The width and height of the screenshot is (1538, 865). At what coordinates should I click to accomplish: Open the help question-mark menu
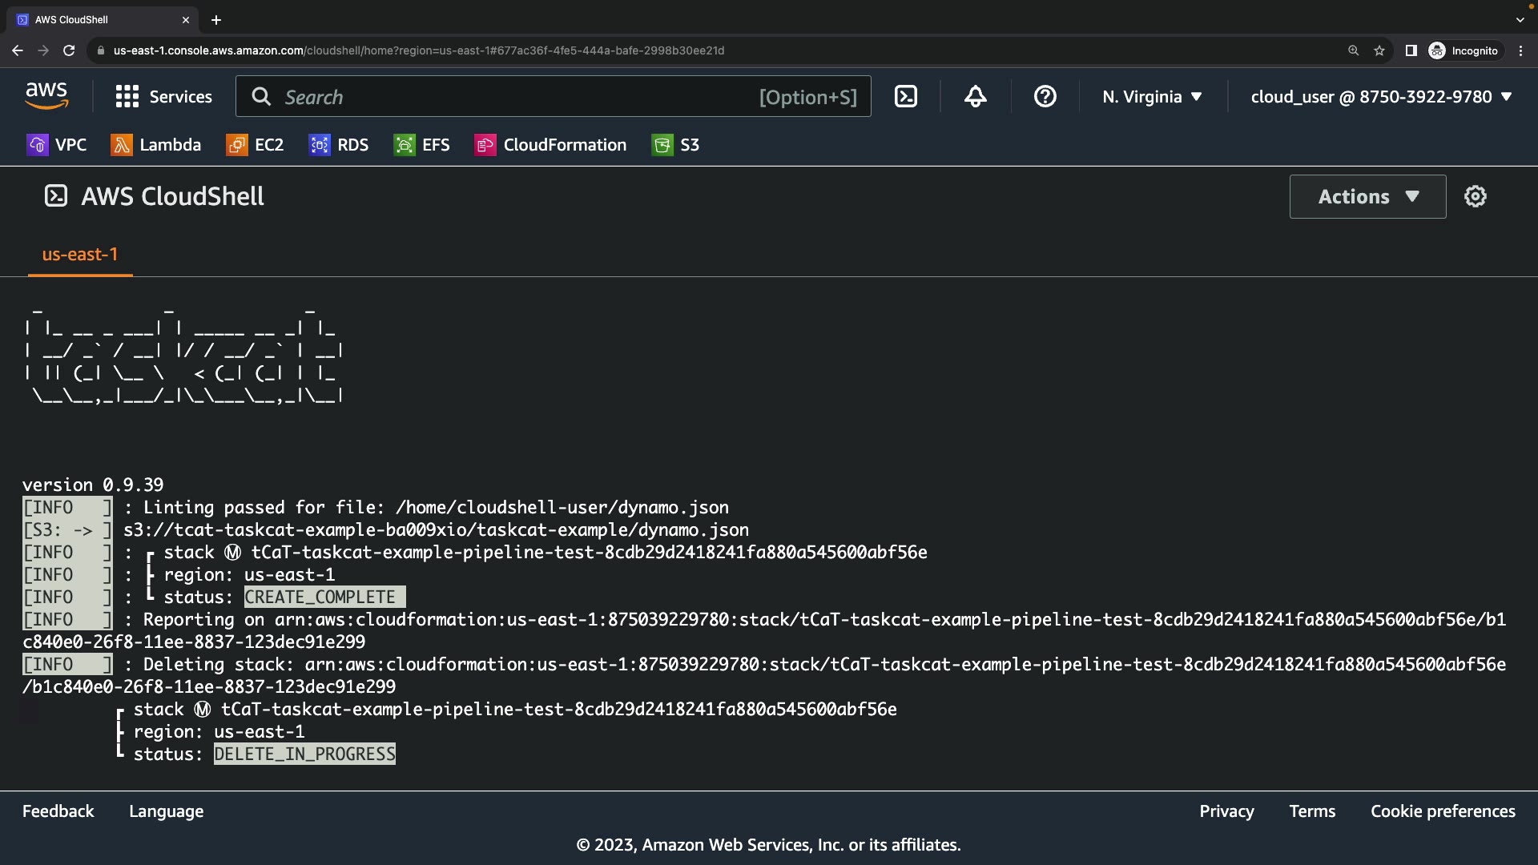[1045, 97]
